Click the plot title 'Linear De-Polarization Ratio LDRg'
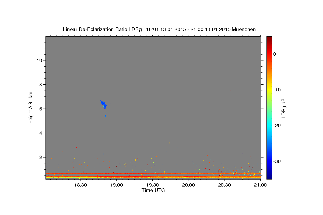Screen dimensions: 323x215 point(102,29)
